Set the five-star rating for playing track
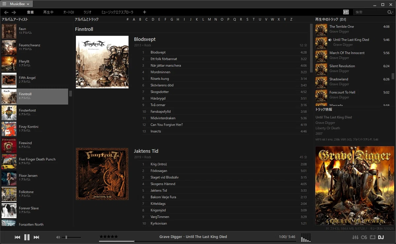This screenshot has width=396, height=244. pos(109,237)
